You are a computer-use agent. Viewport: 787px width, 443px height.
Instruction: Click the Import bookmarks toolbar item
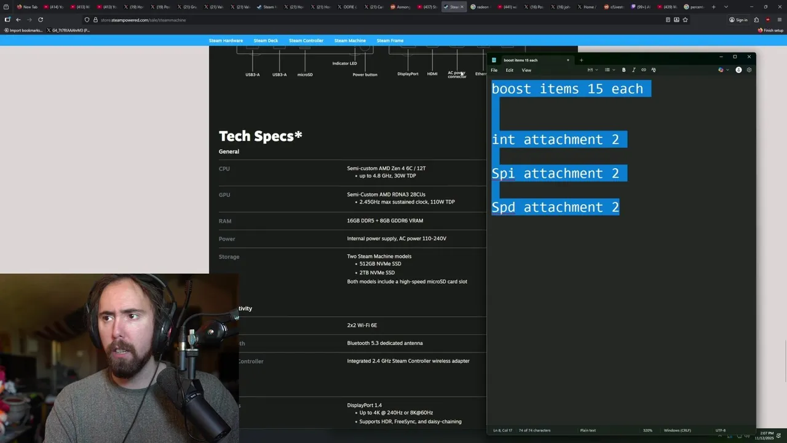click(23, 30)
